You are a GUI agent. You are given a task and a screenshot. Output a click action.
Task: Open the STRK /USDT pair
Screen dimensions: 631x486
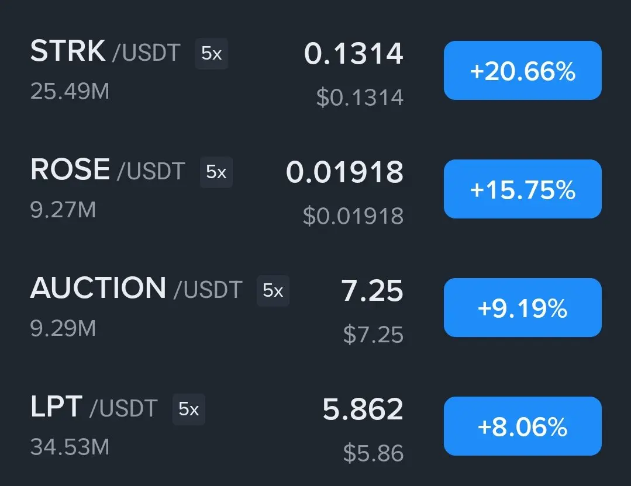coord(105,51)
